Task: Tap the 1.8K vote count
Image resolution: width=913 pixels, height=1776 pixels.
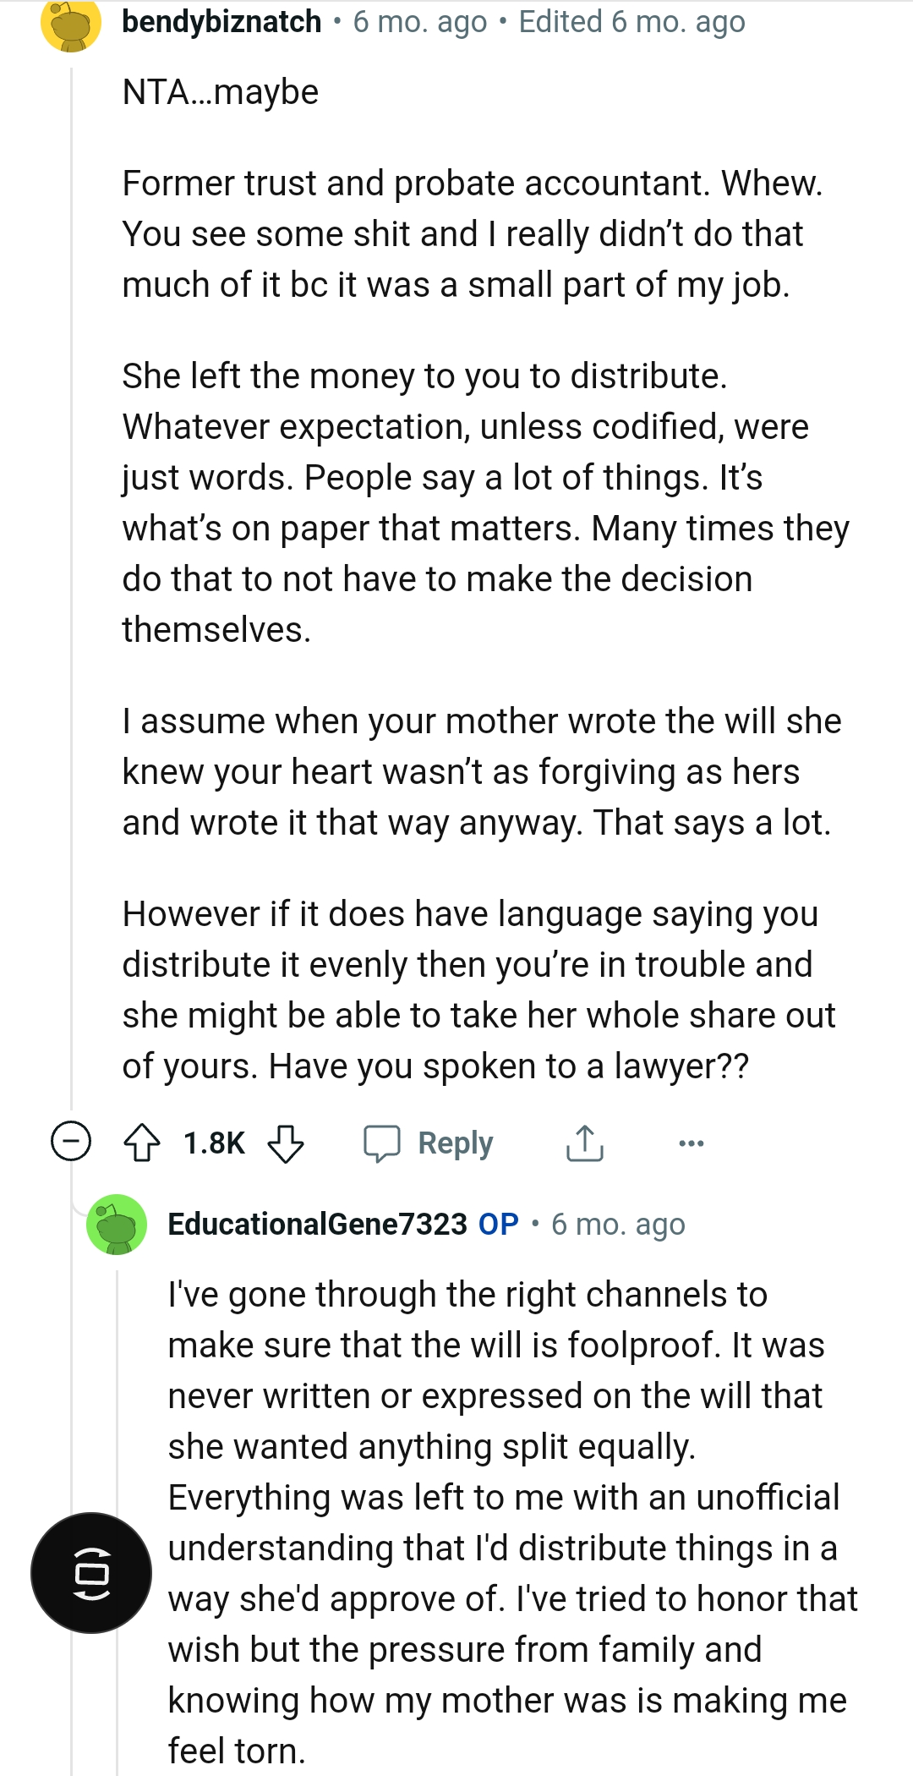Action: (x=214, y=1143)
